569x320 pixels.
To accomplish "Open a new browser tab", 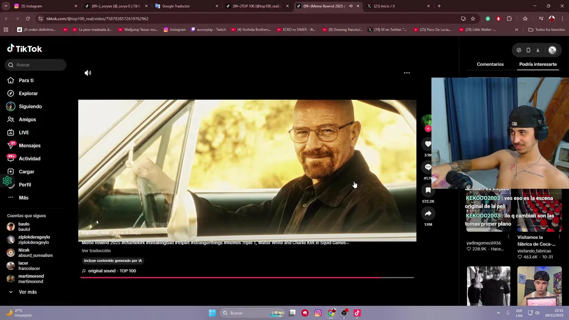I will point(439,6).
